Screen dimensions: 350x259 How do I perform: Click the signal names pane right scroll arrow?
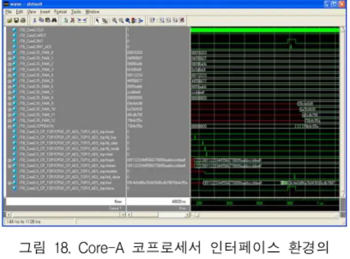[x=123, y=214]
